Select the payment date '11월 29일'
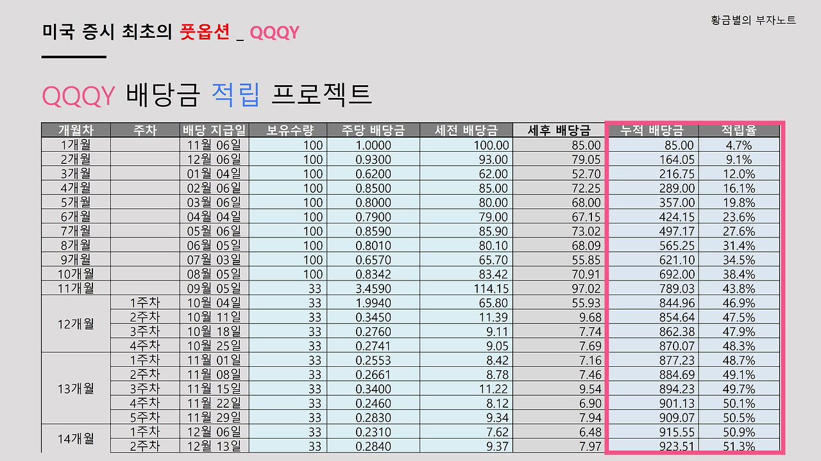This screenshot has height=461, width=821. pyautogui.click(x=214, y=417)
